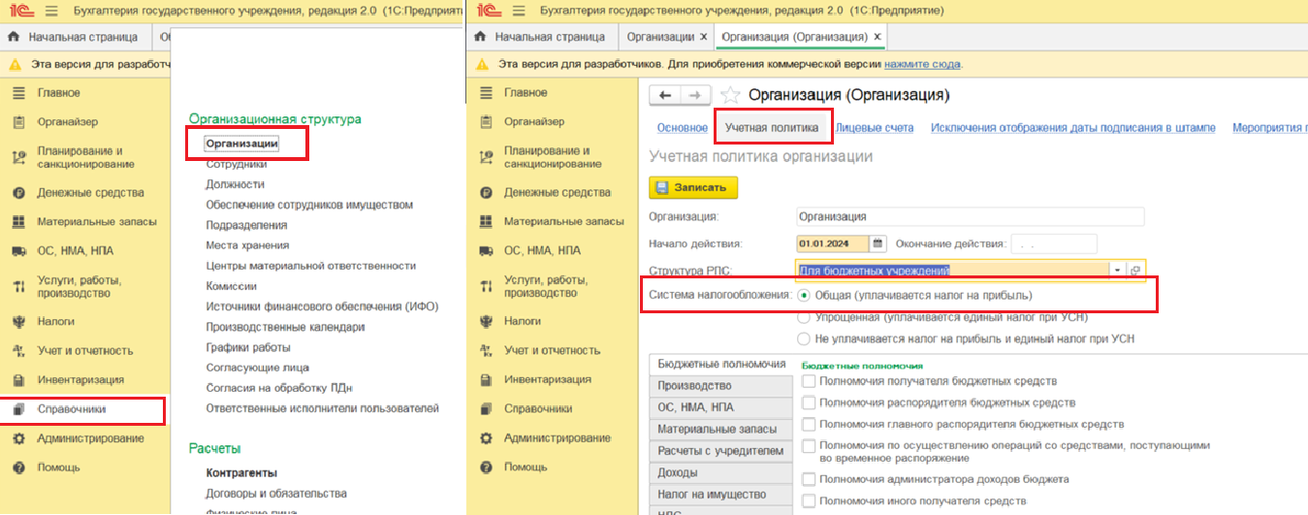Select Расчеты с учредителем section tab

point(719,451)
